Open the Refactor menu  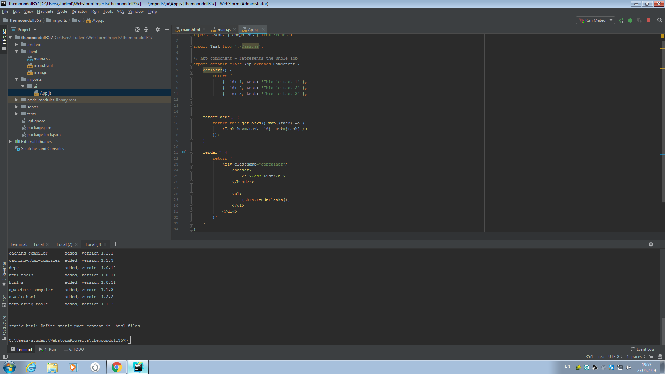pyautogui.click(x=79, y=11)
